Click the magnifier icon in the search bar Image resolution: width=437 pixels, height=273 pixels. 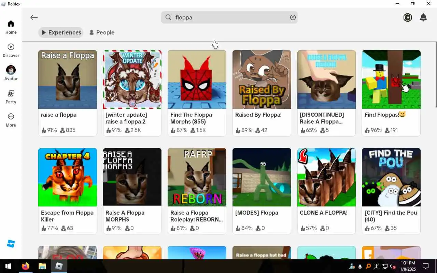[168, 17]
